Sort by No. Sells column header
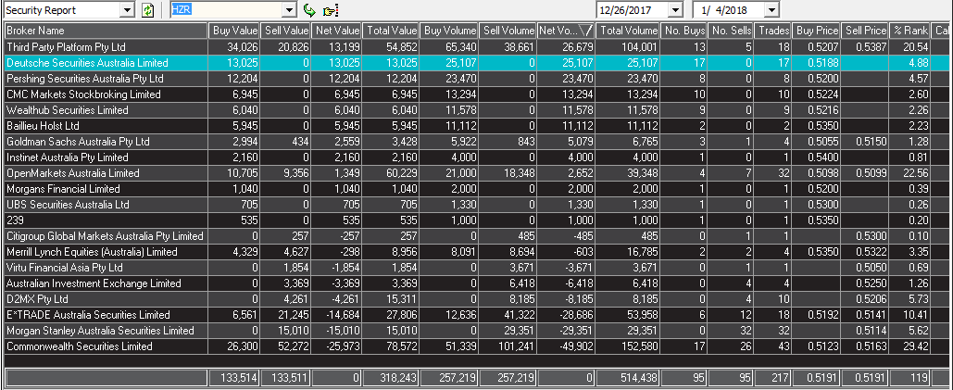Screen dimensions: 953x390 click(731, 31)
